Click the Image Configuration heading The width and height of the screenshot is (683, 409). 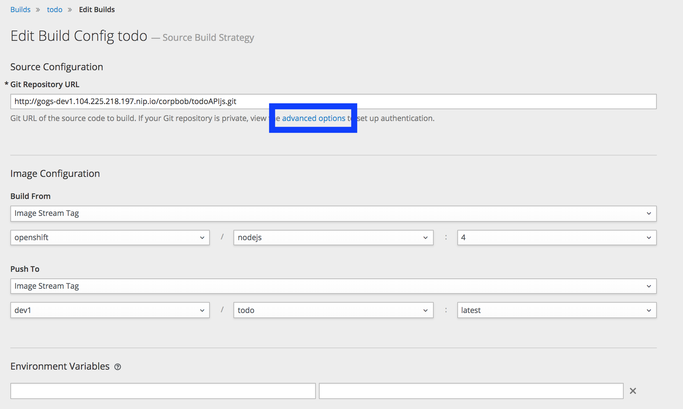pos(55,174)
